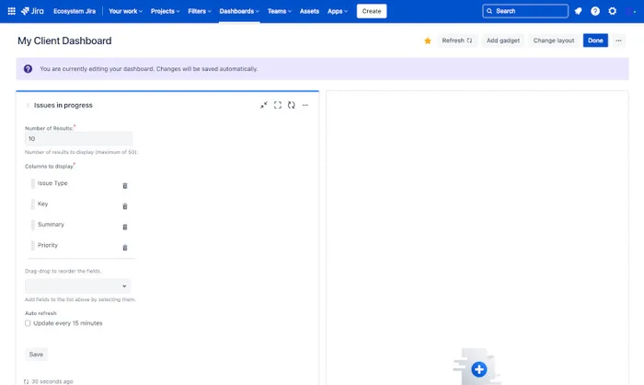Viewport: 644px width, 385px height.
Task: Open the app switcher grid icon
Action: pos(11,11)
